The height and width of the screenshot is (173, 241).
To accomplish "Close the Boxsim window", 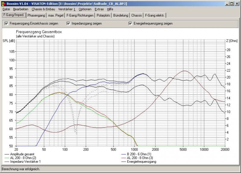I will tap(237, 3).
